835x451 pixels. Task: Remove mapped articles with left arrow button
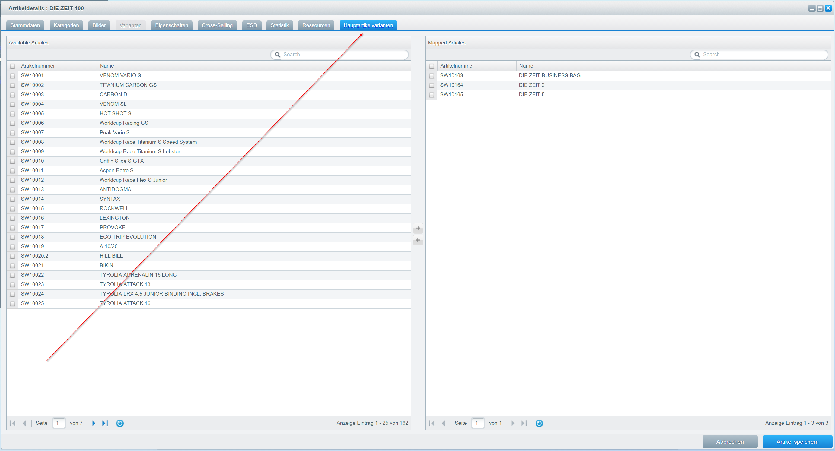coord(418,240)
